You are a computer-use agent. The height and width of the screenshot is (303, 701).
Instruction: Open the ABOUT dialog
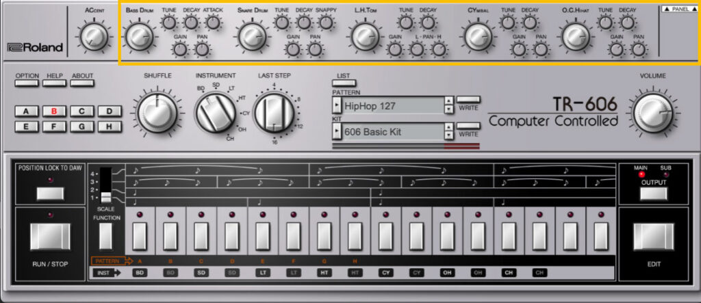pyautogui.click(x=82, y=83)
